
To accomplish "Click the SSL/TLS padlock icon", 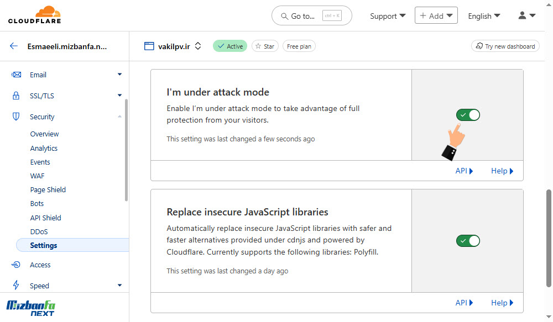I will pos(16,96).
